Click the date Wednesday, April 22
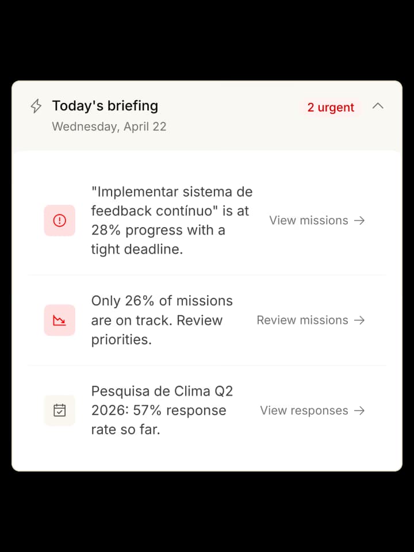Viewport: 414px width, 552px height. pos(109,126)
